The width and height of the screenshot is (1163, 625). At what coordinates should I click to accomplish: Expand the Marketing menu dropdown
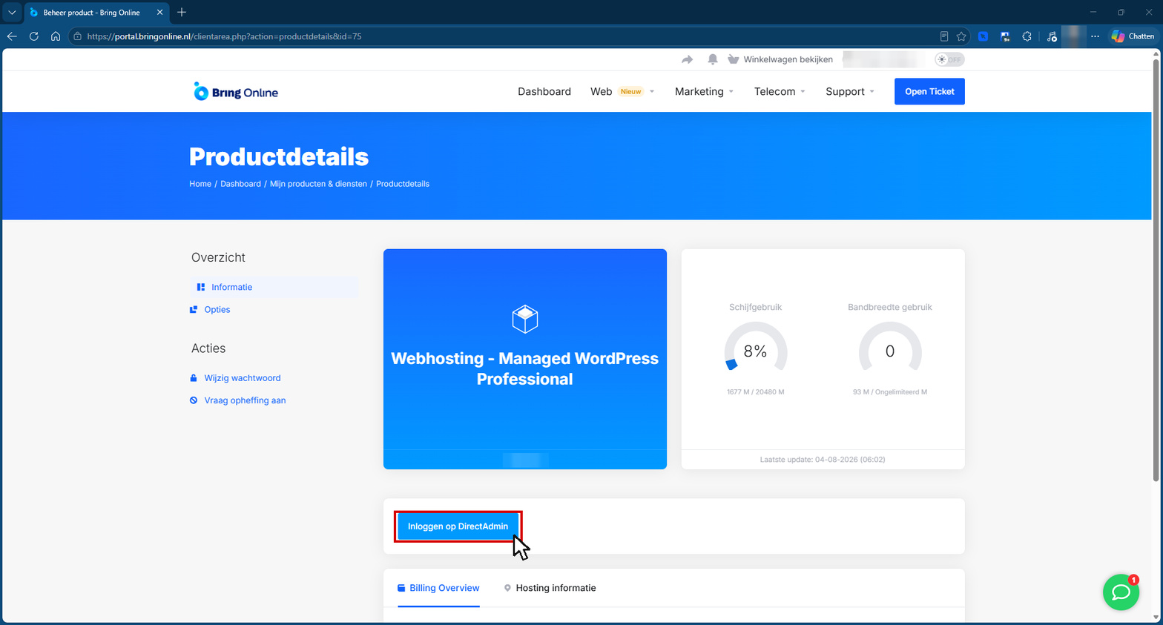tap(704, 91)
